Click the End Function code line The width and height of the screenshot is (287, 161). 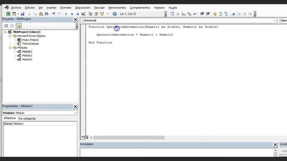click(x=100, y=42)
